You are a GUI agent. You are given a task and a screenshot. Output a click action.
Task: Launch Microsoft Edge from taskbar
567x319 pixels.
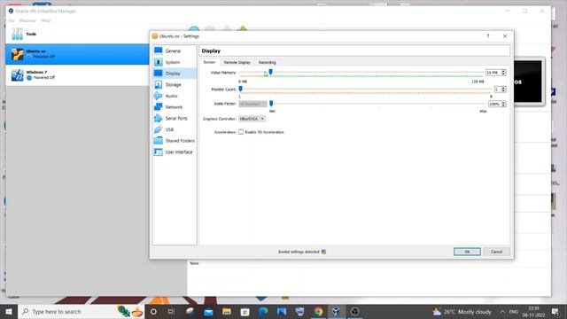pos(263,311)
